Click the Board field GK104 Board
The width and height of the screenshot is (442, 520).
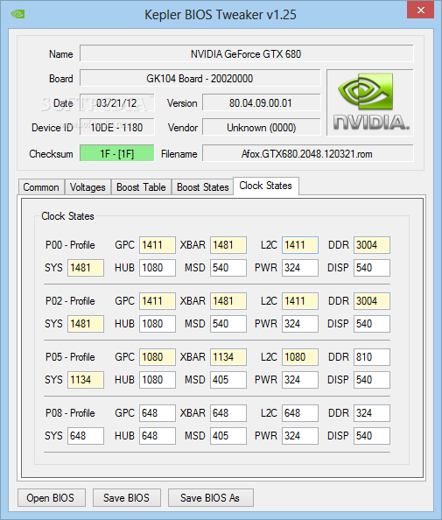pos(200,78)
